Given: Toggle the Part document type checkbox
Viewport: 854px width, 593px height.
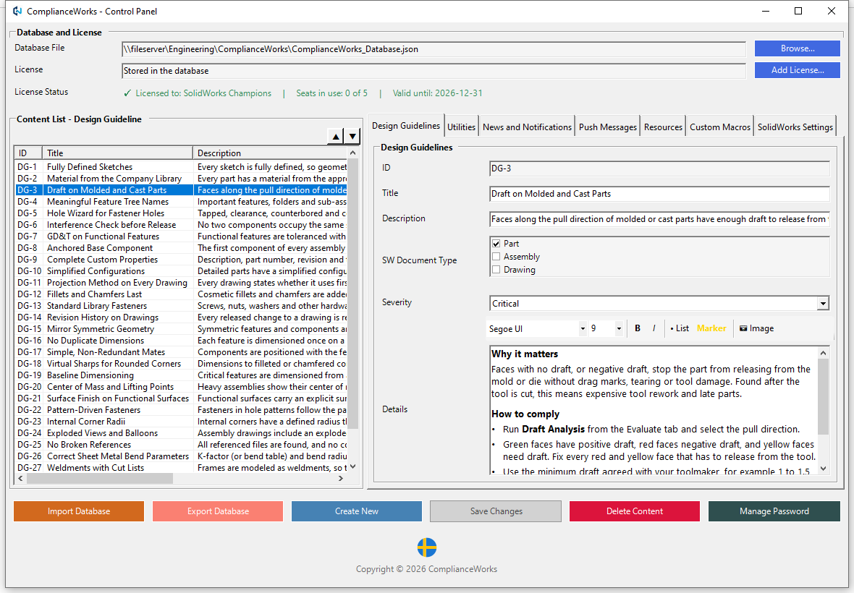Looking at the screenshot, I should (x=496, y=244).
